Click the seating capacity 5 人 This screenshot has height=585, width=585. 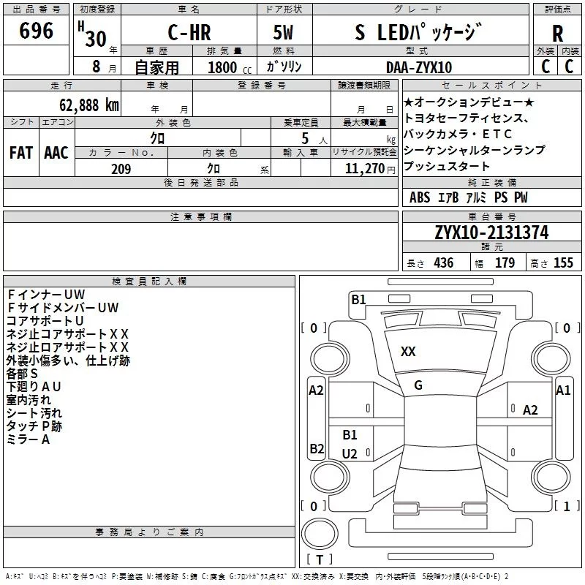[x=314, y=139]
